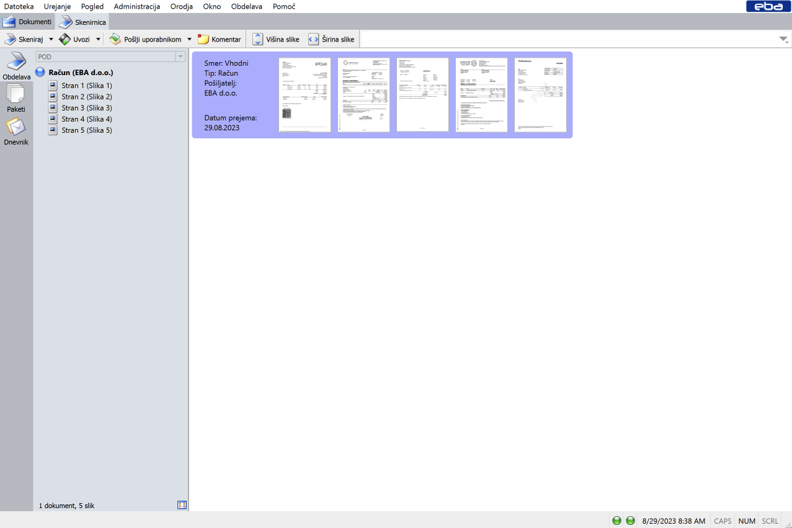Click the Skeniraj scanner toolbar button

pos(25,39)
